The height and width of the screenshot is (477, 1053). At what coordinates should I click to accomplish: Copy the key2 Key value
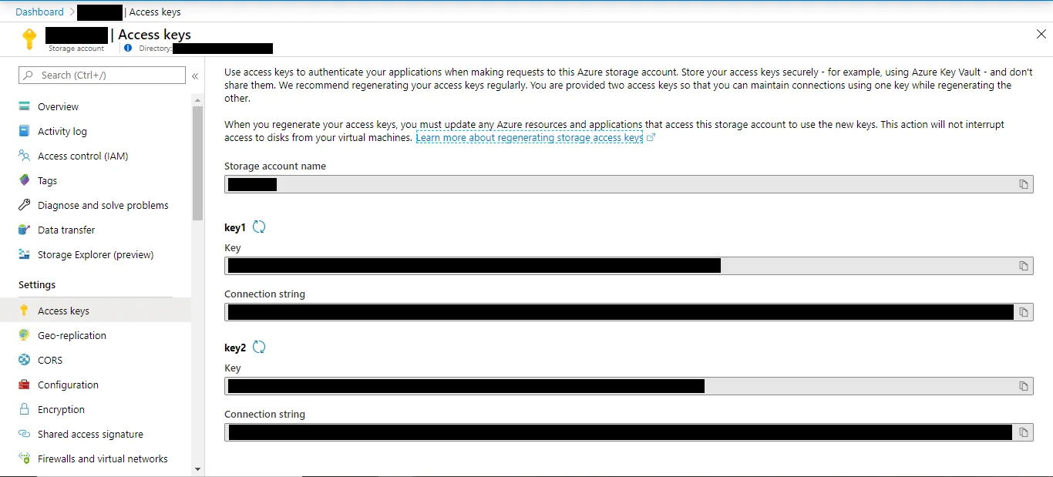[1024, 386]
